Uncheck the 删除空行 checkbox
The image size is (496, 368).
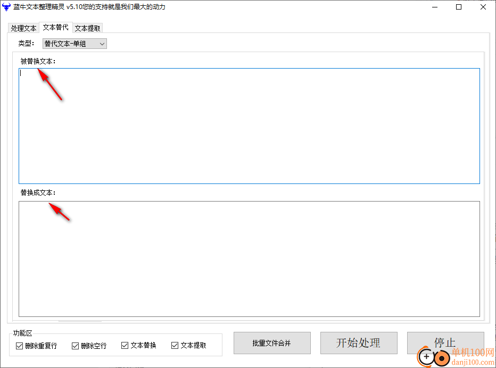[x=89, y=346]
